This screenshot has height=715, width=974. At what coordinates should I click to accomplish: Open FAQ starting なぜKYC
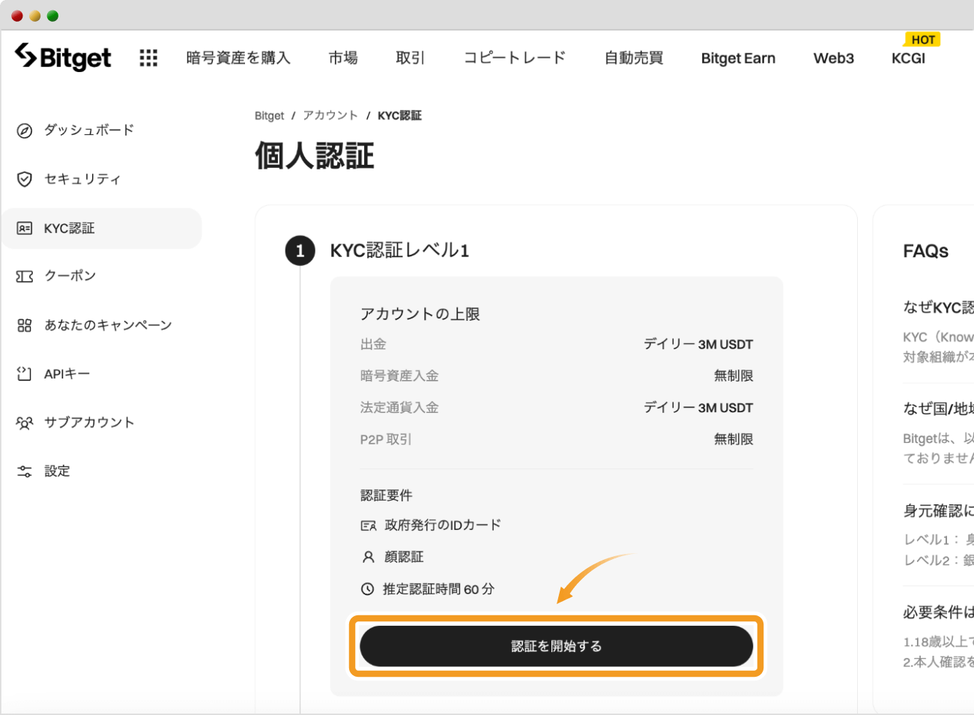click(938, 307)
